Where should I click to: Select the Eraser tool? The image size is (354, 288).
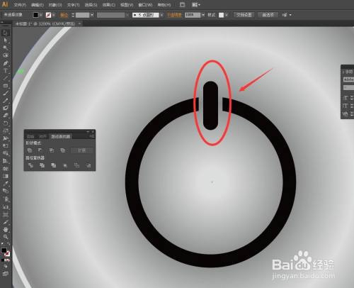[6, 116]
